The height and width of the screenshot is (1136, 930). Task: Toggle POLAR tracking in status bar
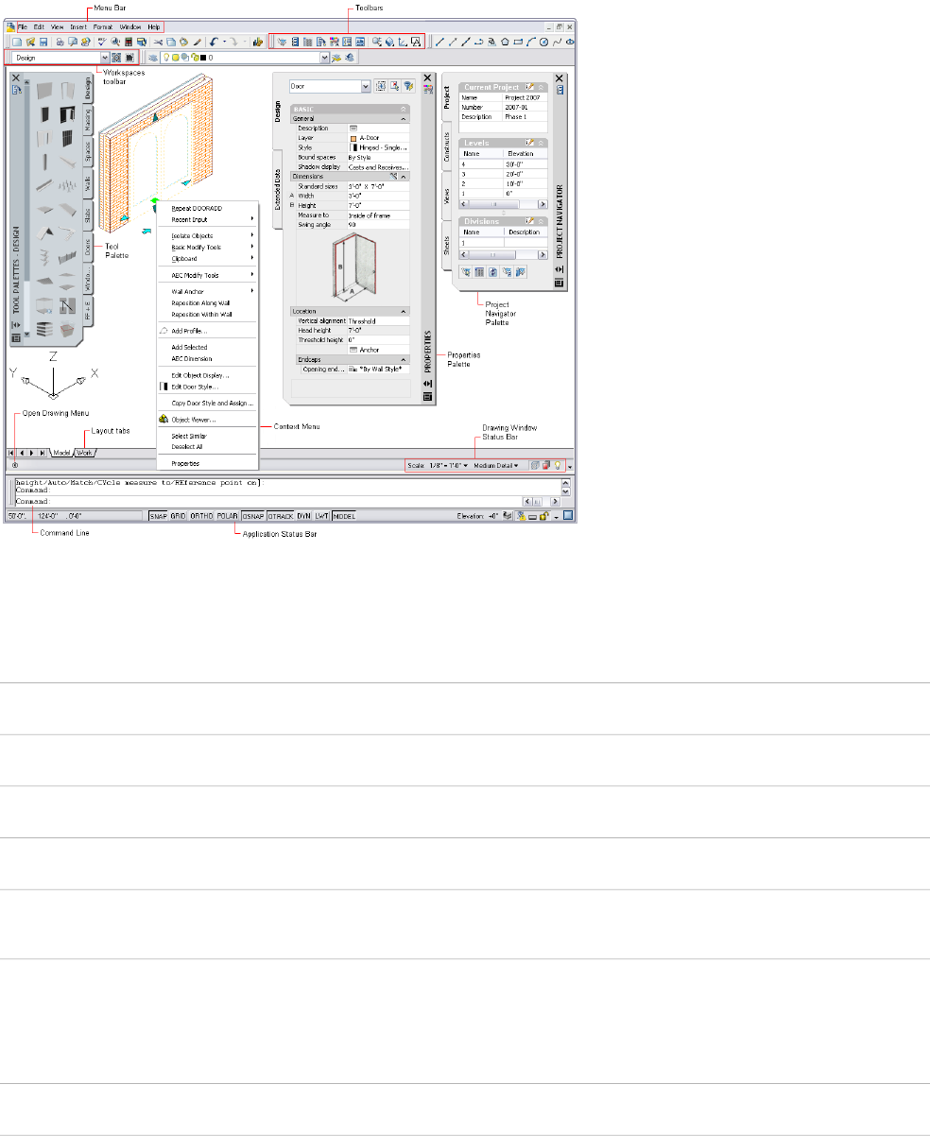[x=227, y=517]
